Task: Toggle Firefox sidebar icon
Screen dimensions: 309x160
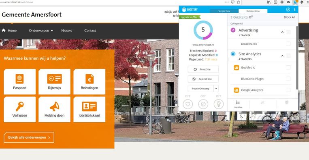Action: tap(275, 2)
